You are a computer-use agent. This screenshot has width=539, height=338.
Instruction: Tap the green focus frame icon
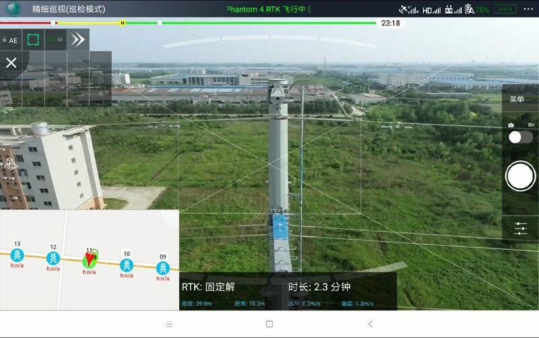click(33, 40)
